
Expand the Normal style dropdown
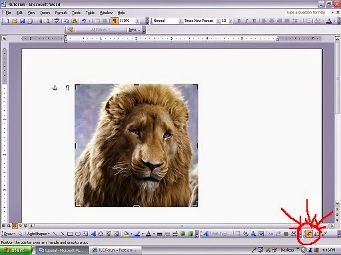pos(180,21)
